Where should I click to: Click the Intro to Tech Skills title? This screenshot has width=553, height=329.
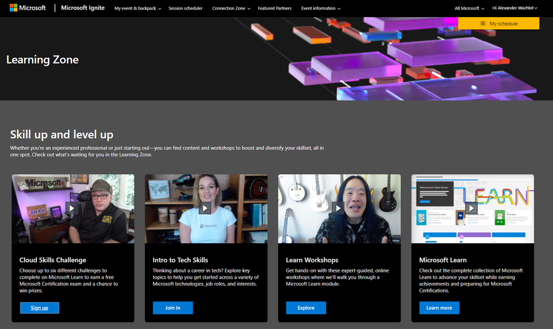(x=180, y=260)
